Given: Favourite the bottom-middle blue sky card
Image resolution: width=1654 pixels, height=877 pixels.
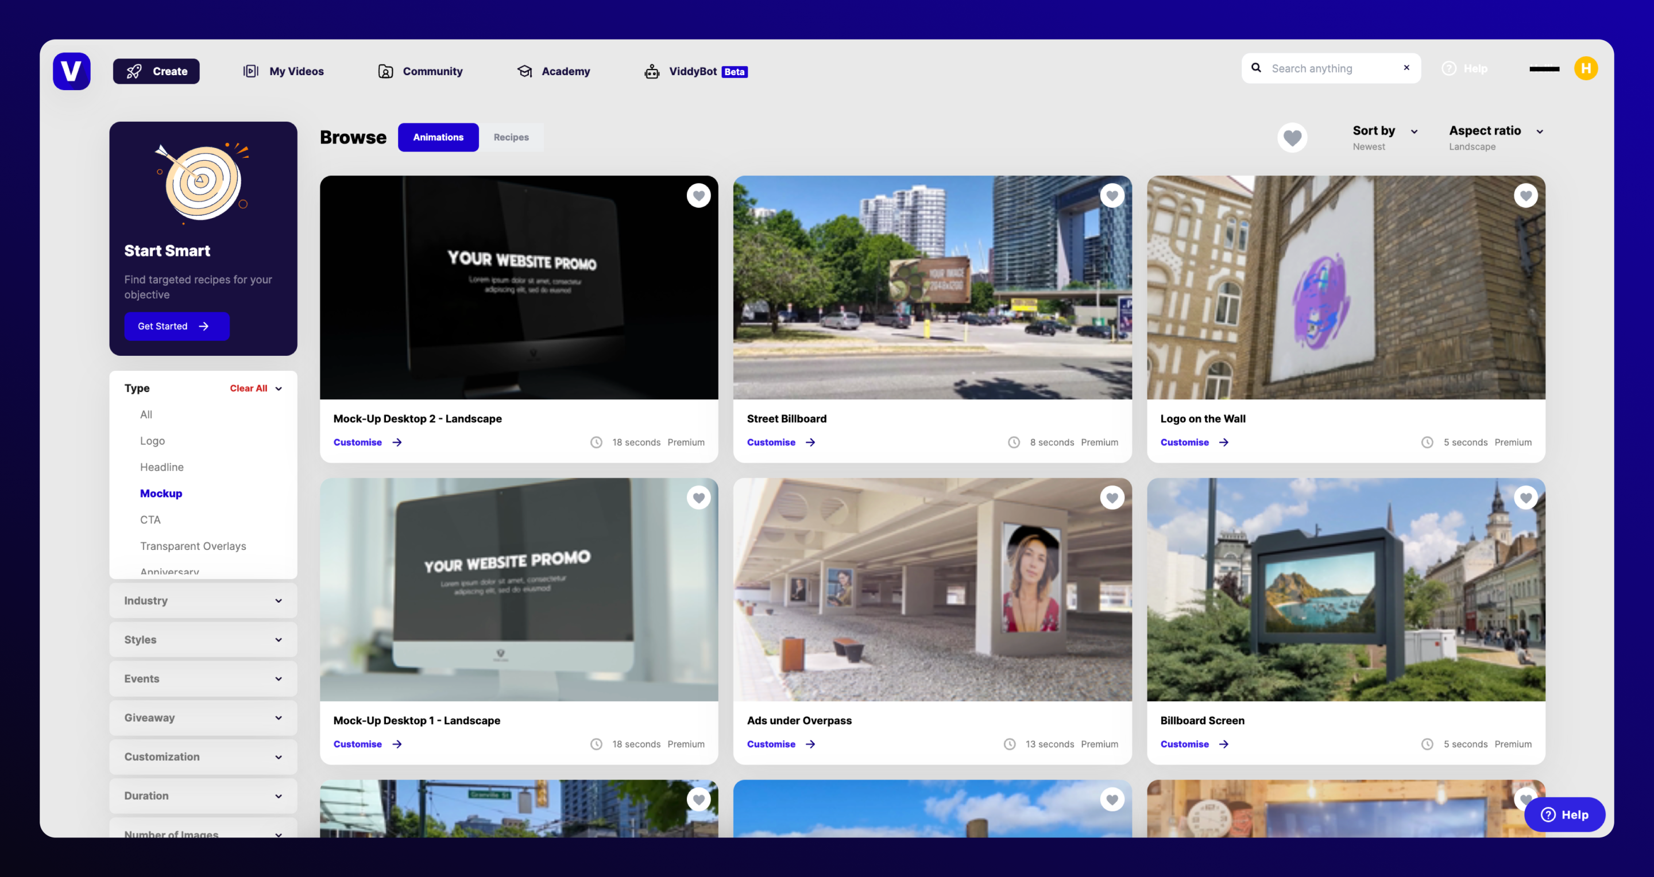Looking at the screenshot, I should point(1111,800).
